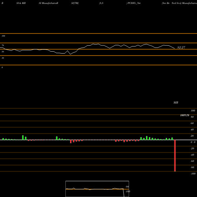197x197 pixels.
Task: Click the 1007.24 value label
Action: tap(184, 115)
